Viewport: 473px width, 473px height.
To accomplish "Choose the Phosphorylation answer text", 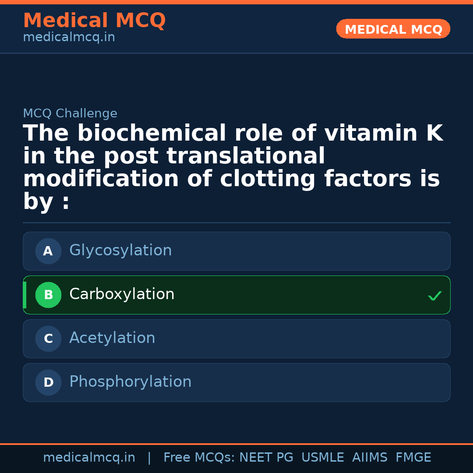I will (130, 382).
